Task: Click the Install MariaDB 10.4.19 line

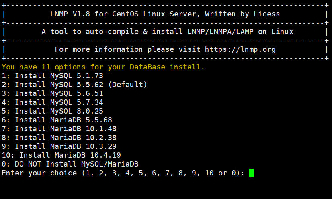Action: point(61,155)
